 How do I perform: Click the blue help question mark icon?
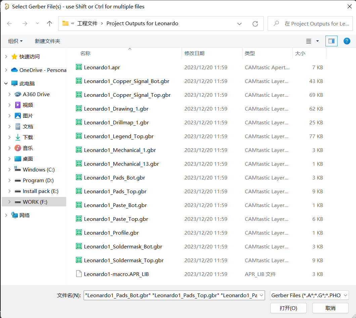tap(347, 41)
